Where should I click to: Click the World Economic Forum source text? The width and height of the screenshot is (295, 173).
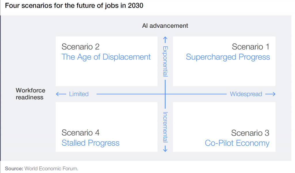coord(51,168)
